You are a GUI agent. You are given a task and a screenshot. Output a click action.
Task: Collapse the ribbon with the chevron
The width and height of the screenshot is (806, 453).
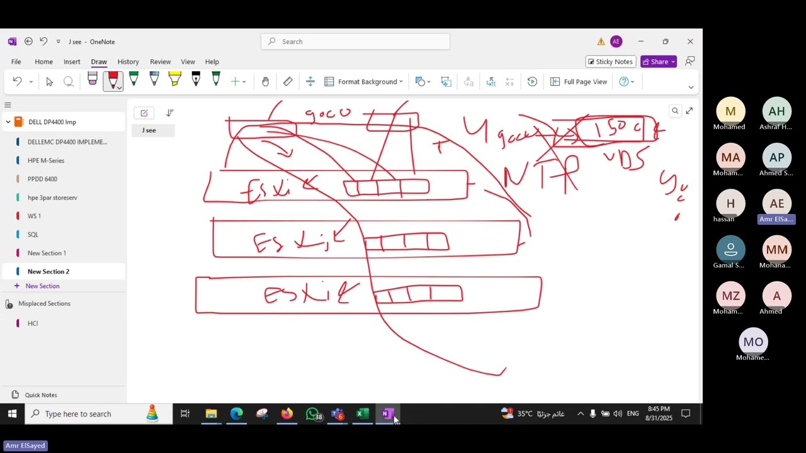click(x=691, y=87)
